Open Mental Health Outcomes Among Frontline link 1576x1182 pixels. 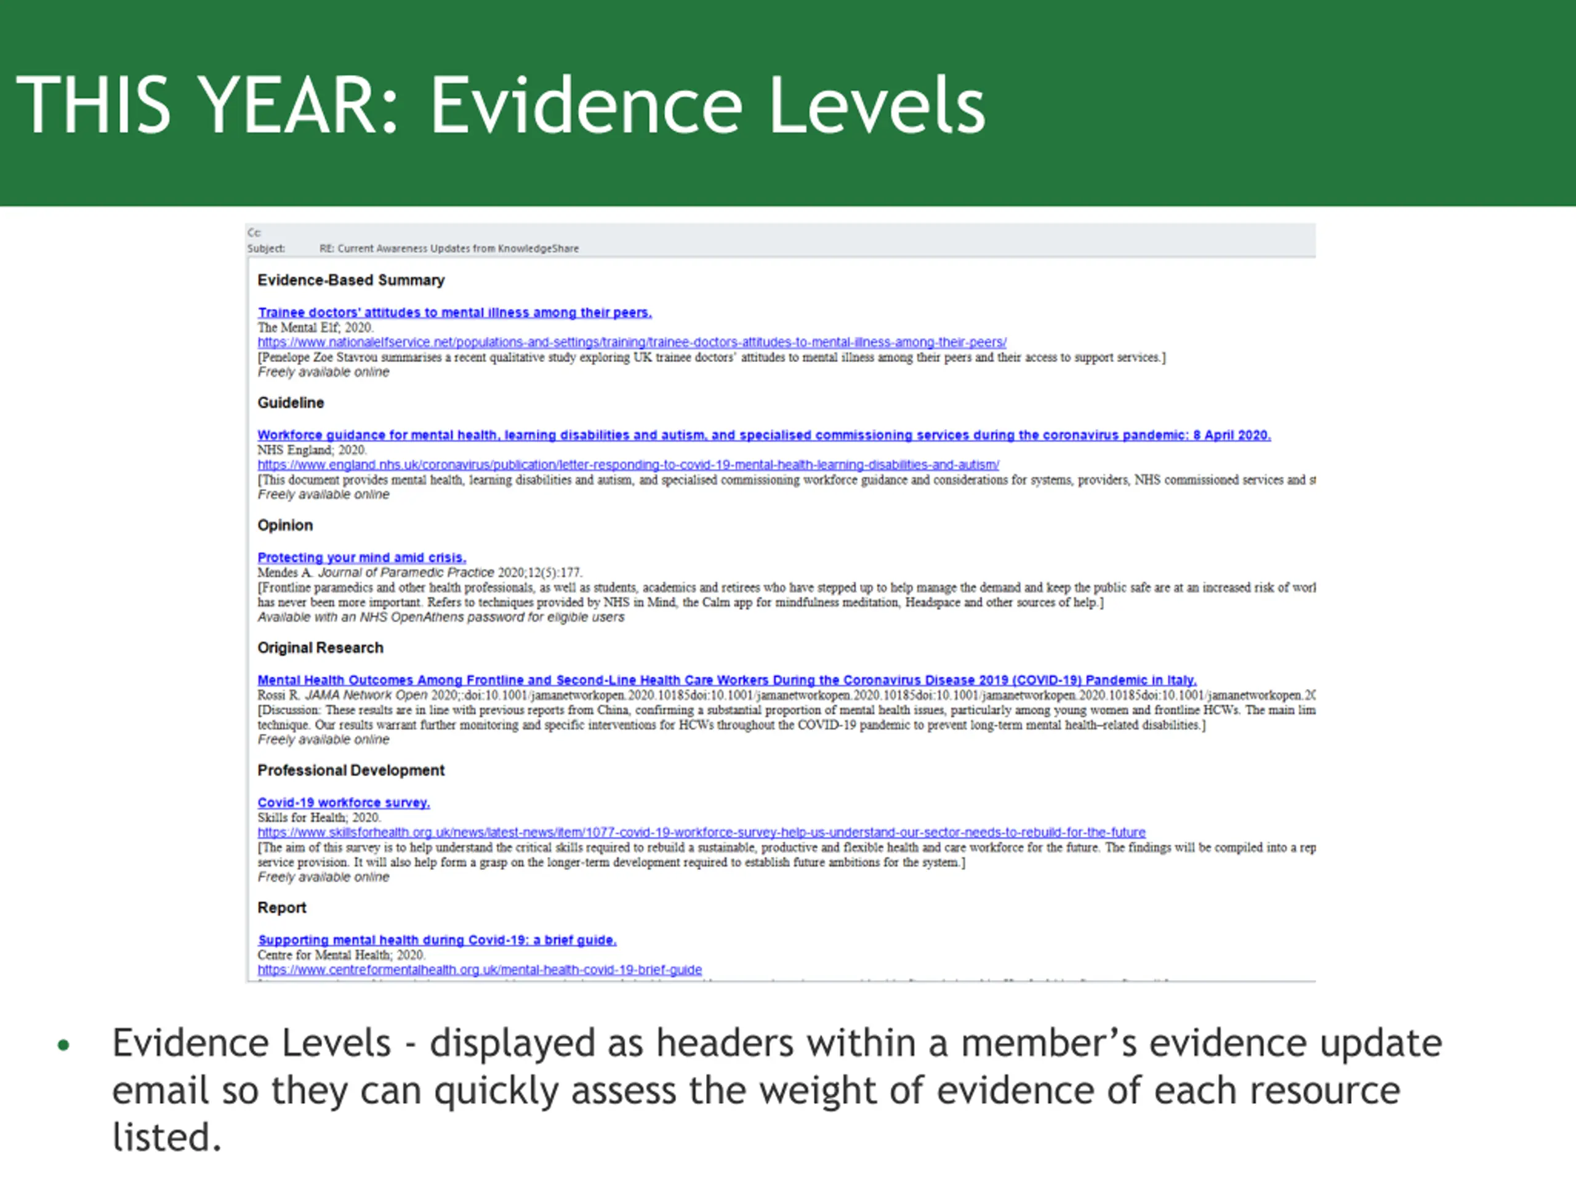[x=726, y=680]
